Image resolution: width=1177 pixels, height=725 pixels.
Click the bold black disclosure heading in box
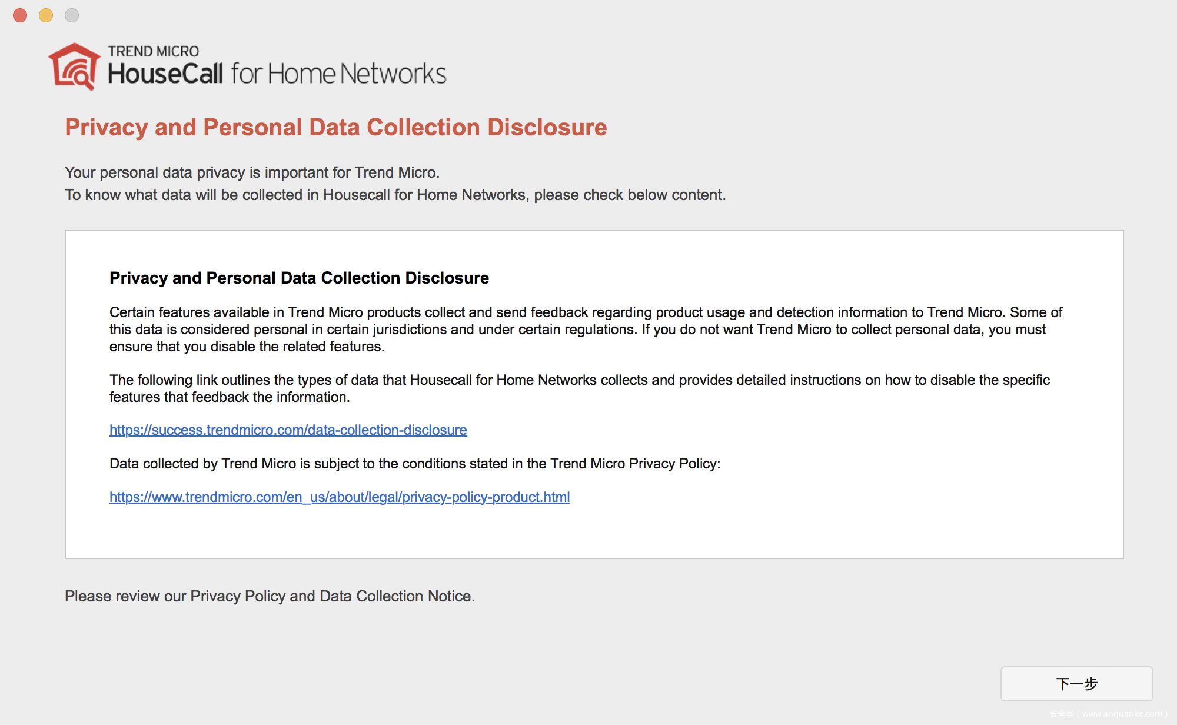[299, 278]
